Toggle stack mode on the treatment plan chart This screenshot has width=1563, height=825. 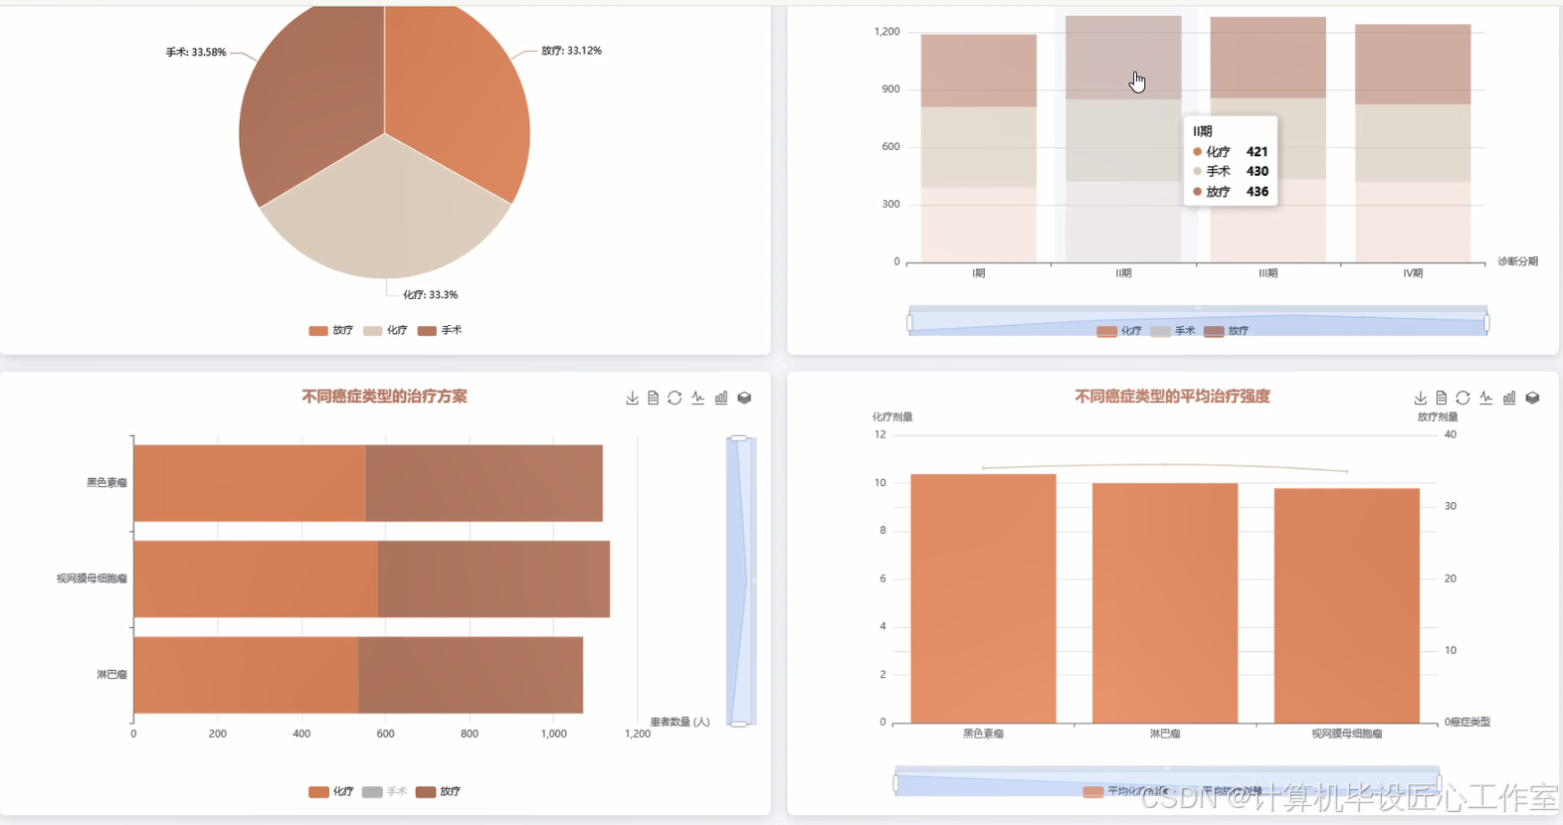tap(744, 398)
